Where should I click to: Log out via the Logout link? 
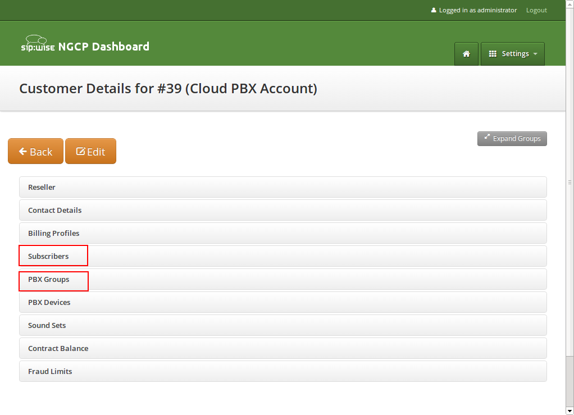tap(536, 10)
